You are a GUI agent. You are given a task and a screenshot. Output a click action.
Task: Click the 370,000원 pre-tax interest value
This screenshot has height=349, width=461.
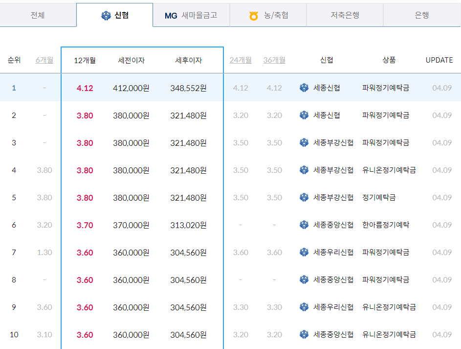coord(131,225)
